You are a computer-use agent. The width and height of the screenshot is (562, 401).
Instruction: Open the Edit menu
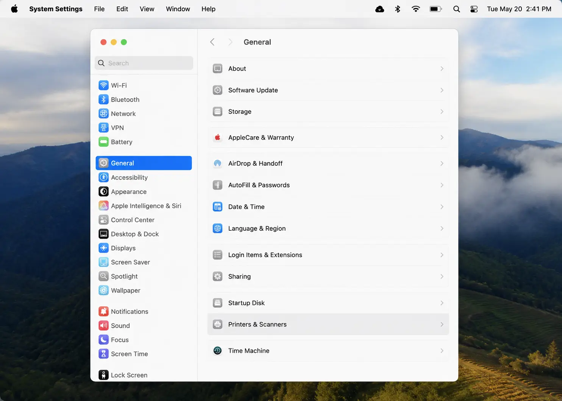122,9
